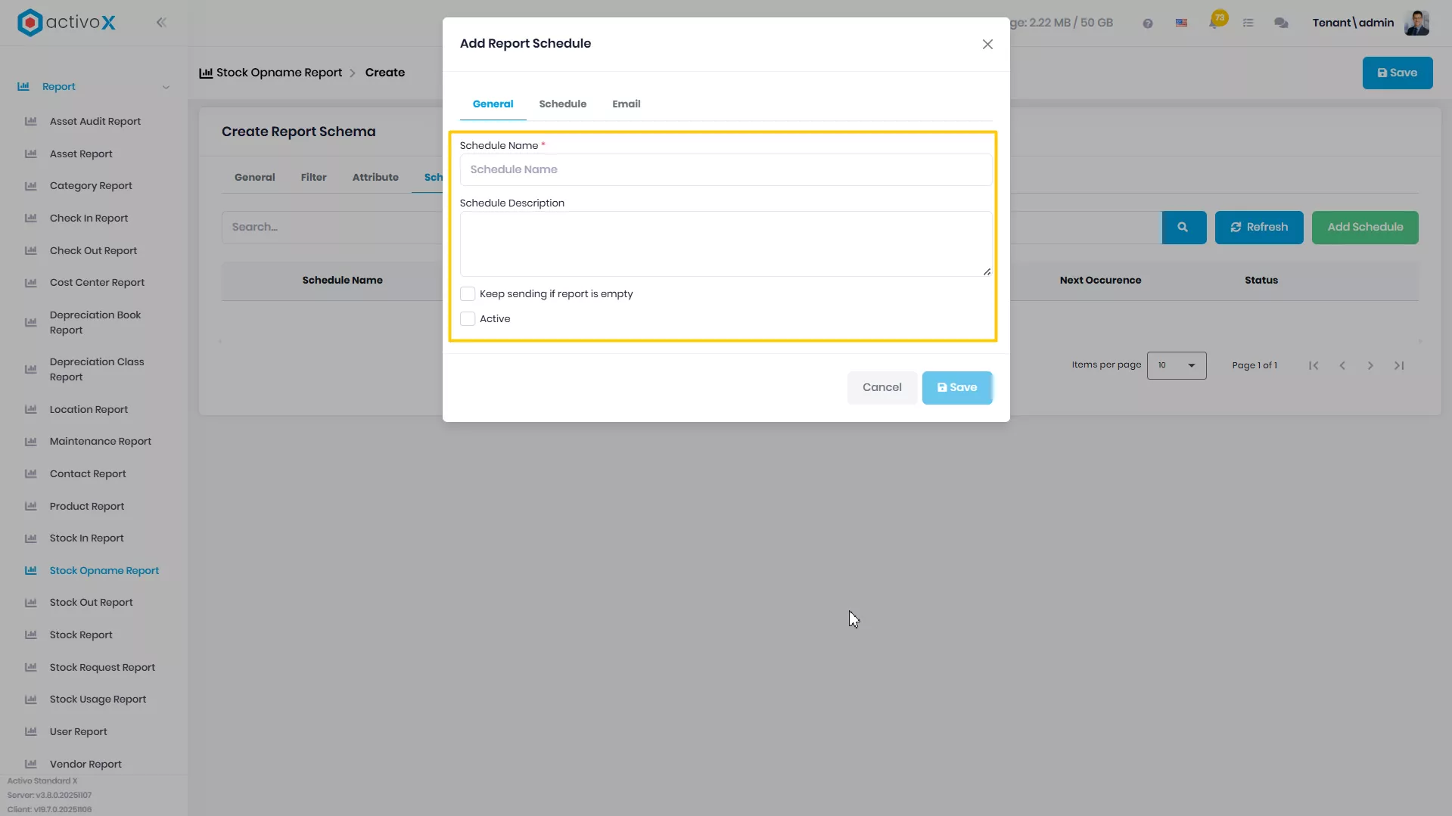Viewport: 1452px width, 816px height.
Task: Open Filter tab in Create Report Schema
Action: coord(313,177)
